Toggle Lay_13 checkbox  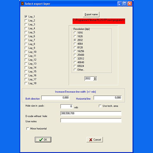click(x=26, y=64)
